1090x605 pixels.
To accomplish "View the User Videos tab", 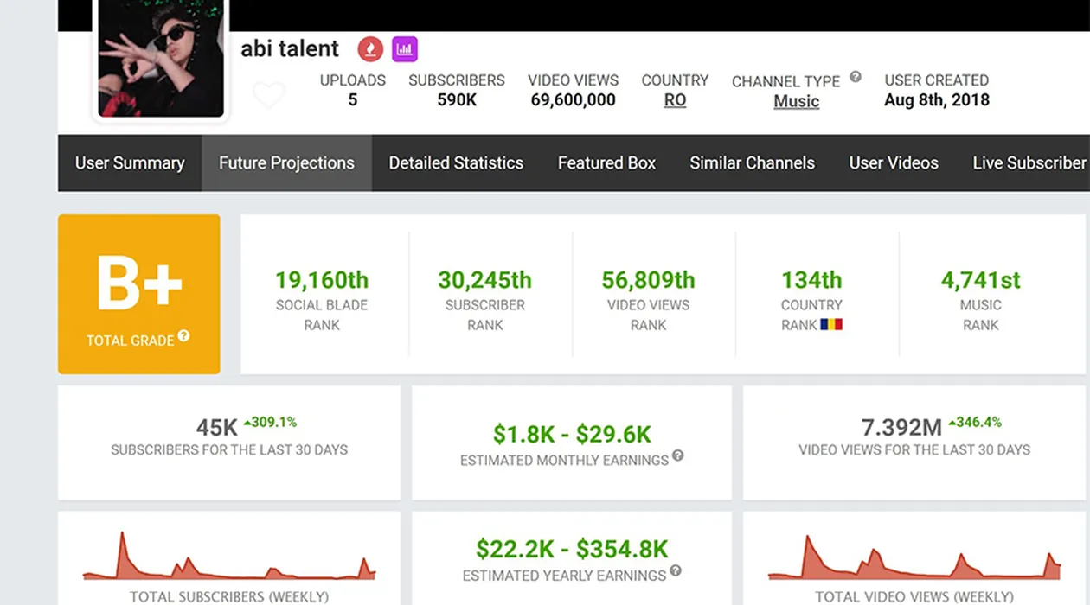I will 894,162.
